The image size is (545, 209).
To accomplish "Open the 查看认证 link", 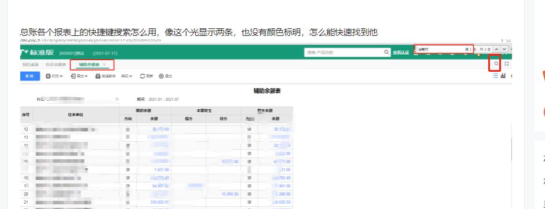I will coord(401,53).
